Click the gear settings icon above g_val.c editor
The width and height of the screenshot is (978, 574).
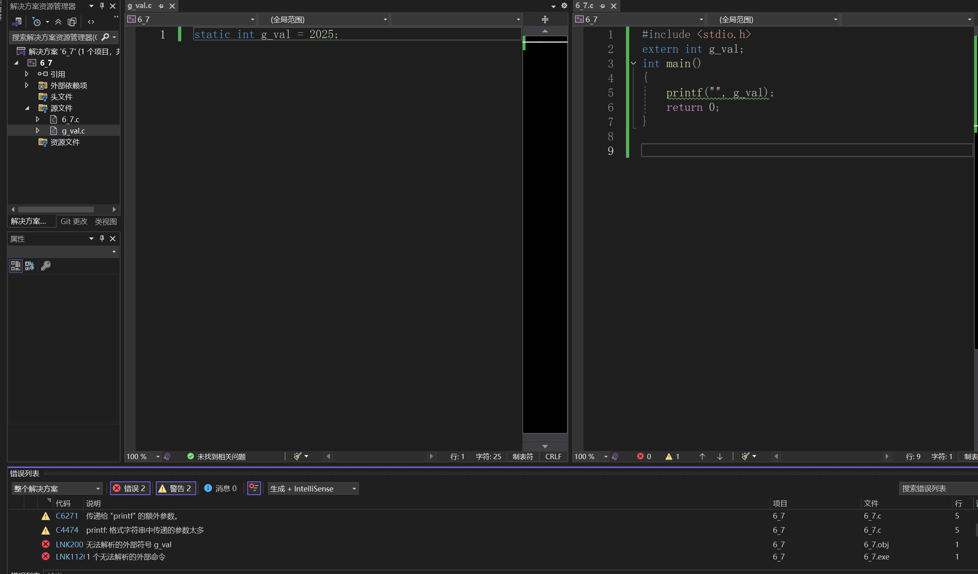point(564,6)
